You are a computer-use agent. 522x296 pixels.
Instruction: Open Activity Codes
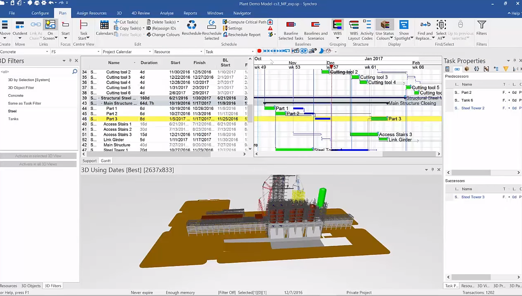point(367,30)
